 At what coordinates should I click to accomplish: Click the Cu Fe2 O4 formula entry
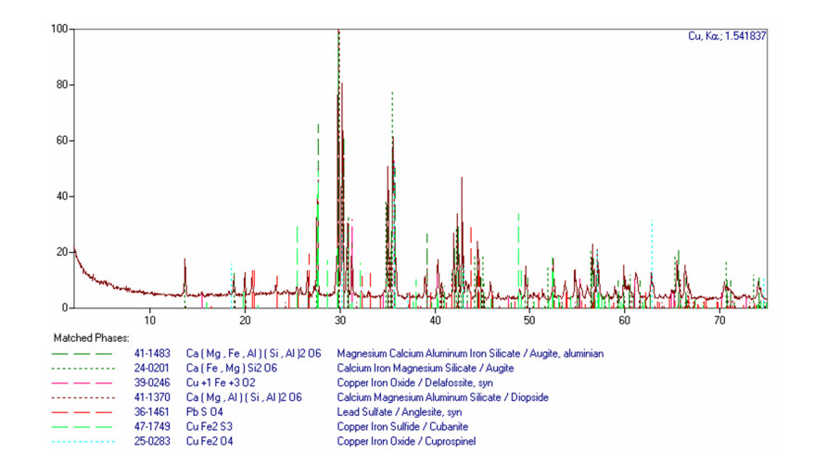point(214,442)
